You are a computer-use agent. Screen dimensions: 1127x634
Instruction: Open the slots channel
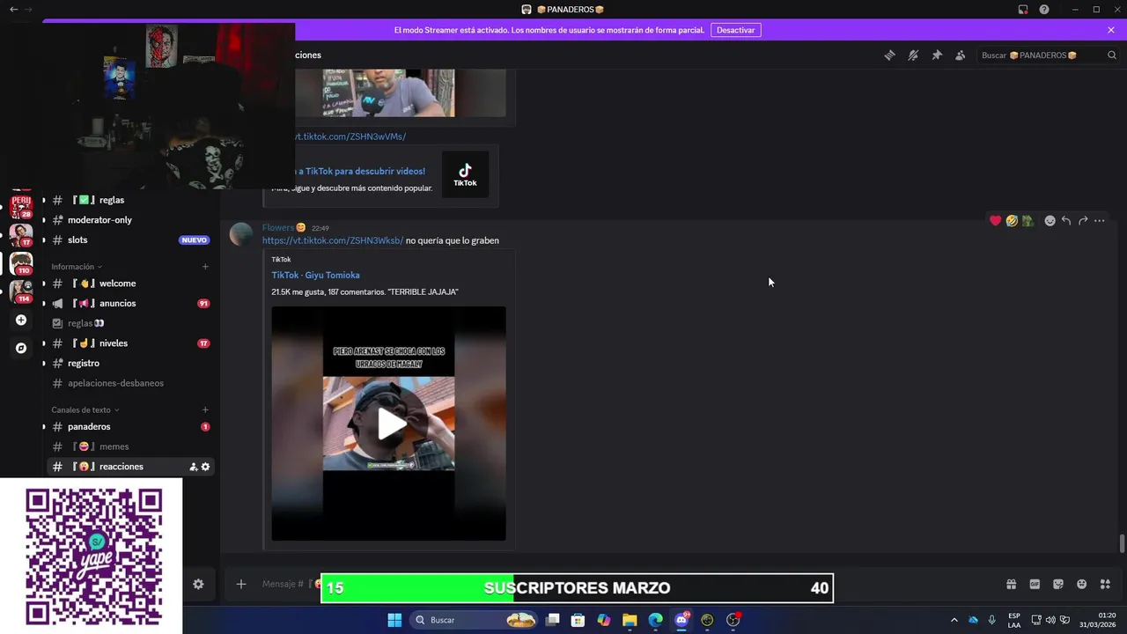click(130, 240)
